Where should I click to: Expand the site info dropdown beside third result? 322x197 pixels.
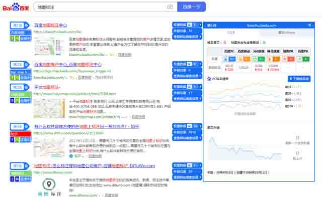[x=187, y=99]
